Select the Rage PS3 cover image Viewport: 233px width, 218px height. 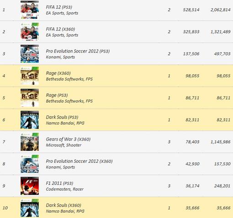pos(30,98)
